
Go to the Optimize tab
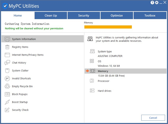(117, 16)
